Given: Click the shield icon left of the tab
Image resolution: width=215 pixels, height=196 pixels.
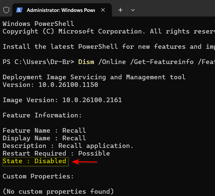Looking at the screenshot, I should click(6, 10).
